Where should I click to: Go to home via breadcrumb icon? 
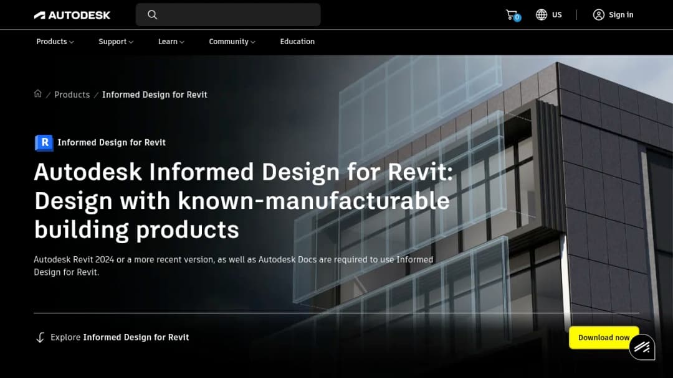(x=38, y=94)
